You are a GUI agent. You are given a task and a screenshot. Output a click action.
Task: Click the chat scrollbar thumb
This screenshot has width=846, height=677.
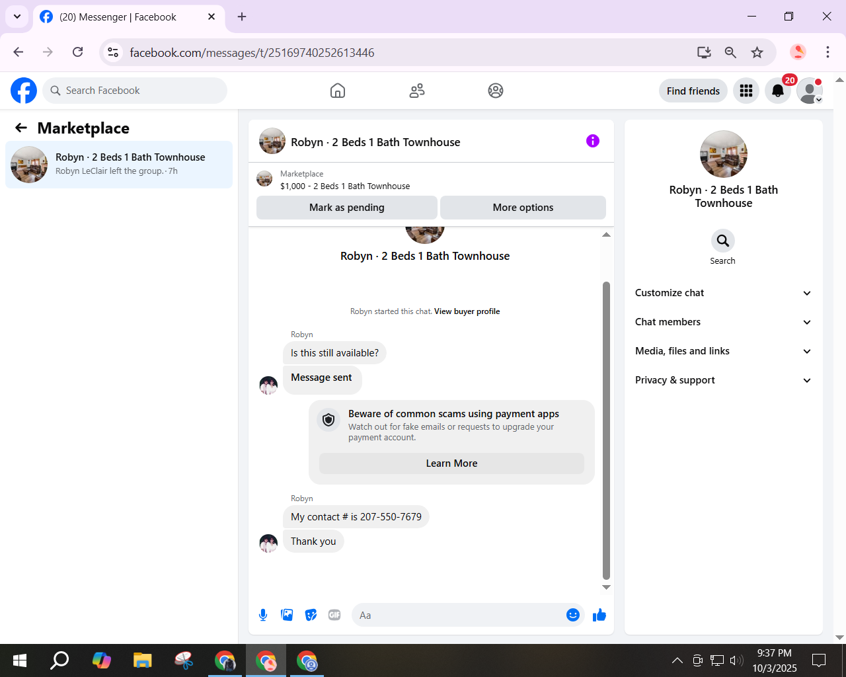[606, 430]
